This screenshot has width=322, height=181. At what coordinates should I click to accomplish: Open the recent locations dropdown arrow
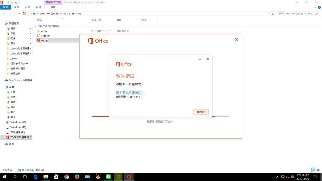15,14
